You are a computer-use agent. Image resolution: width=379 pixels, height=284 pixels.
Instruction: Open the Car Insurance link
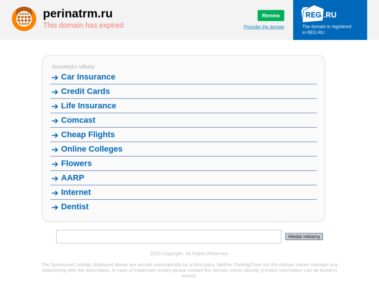click(88, 77)
